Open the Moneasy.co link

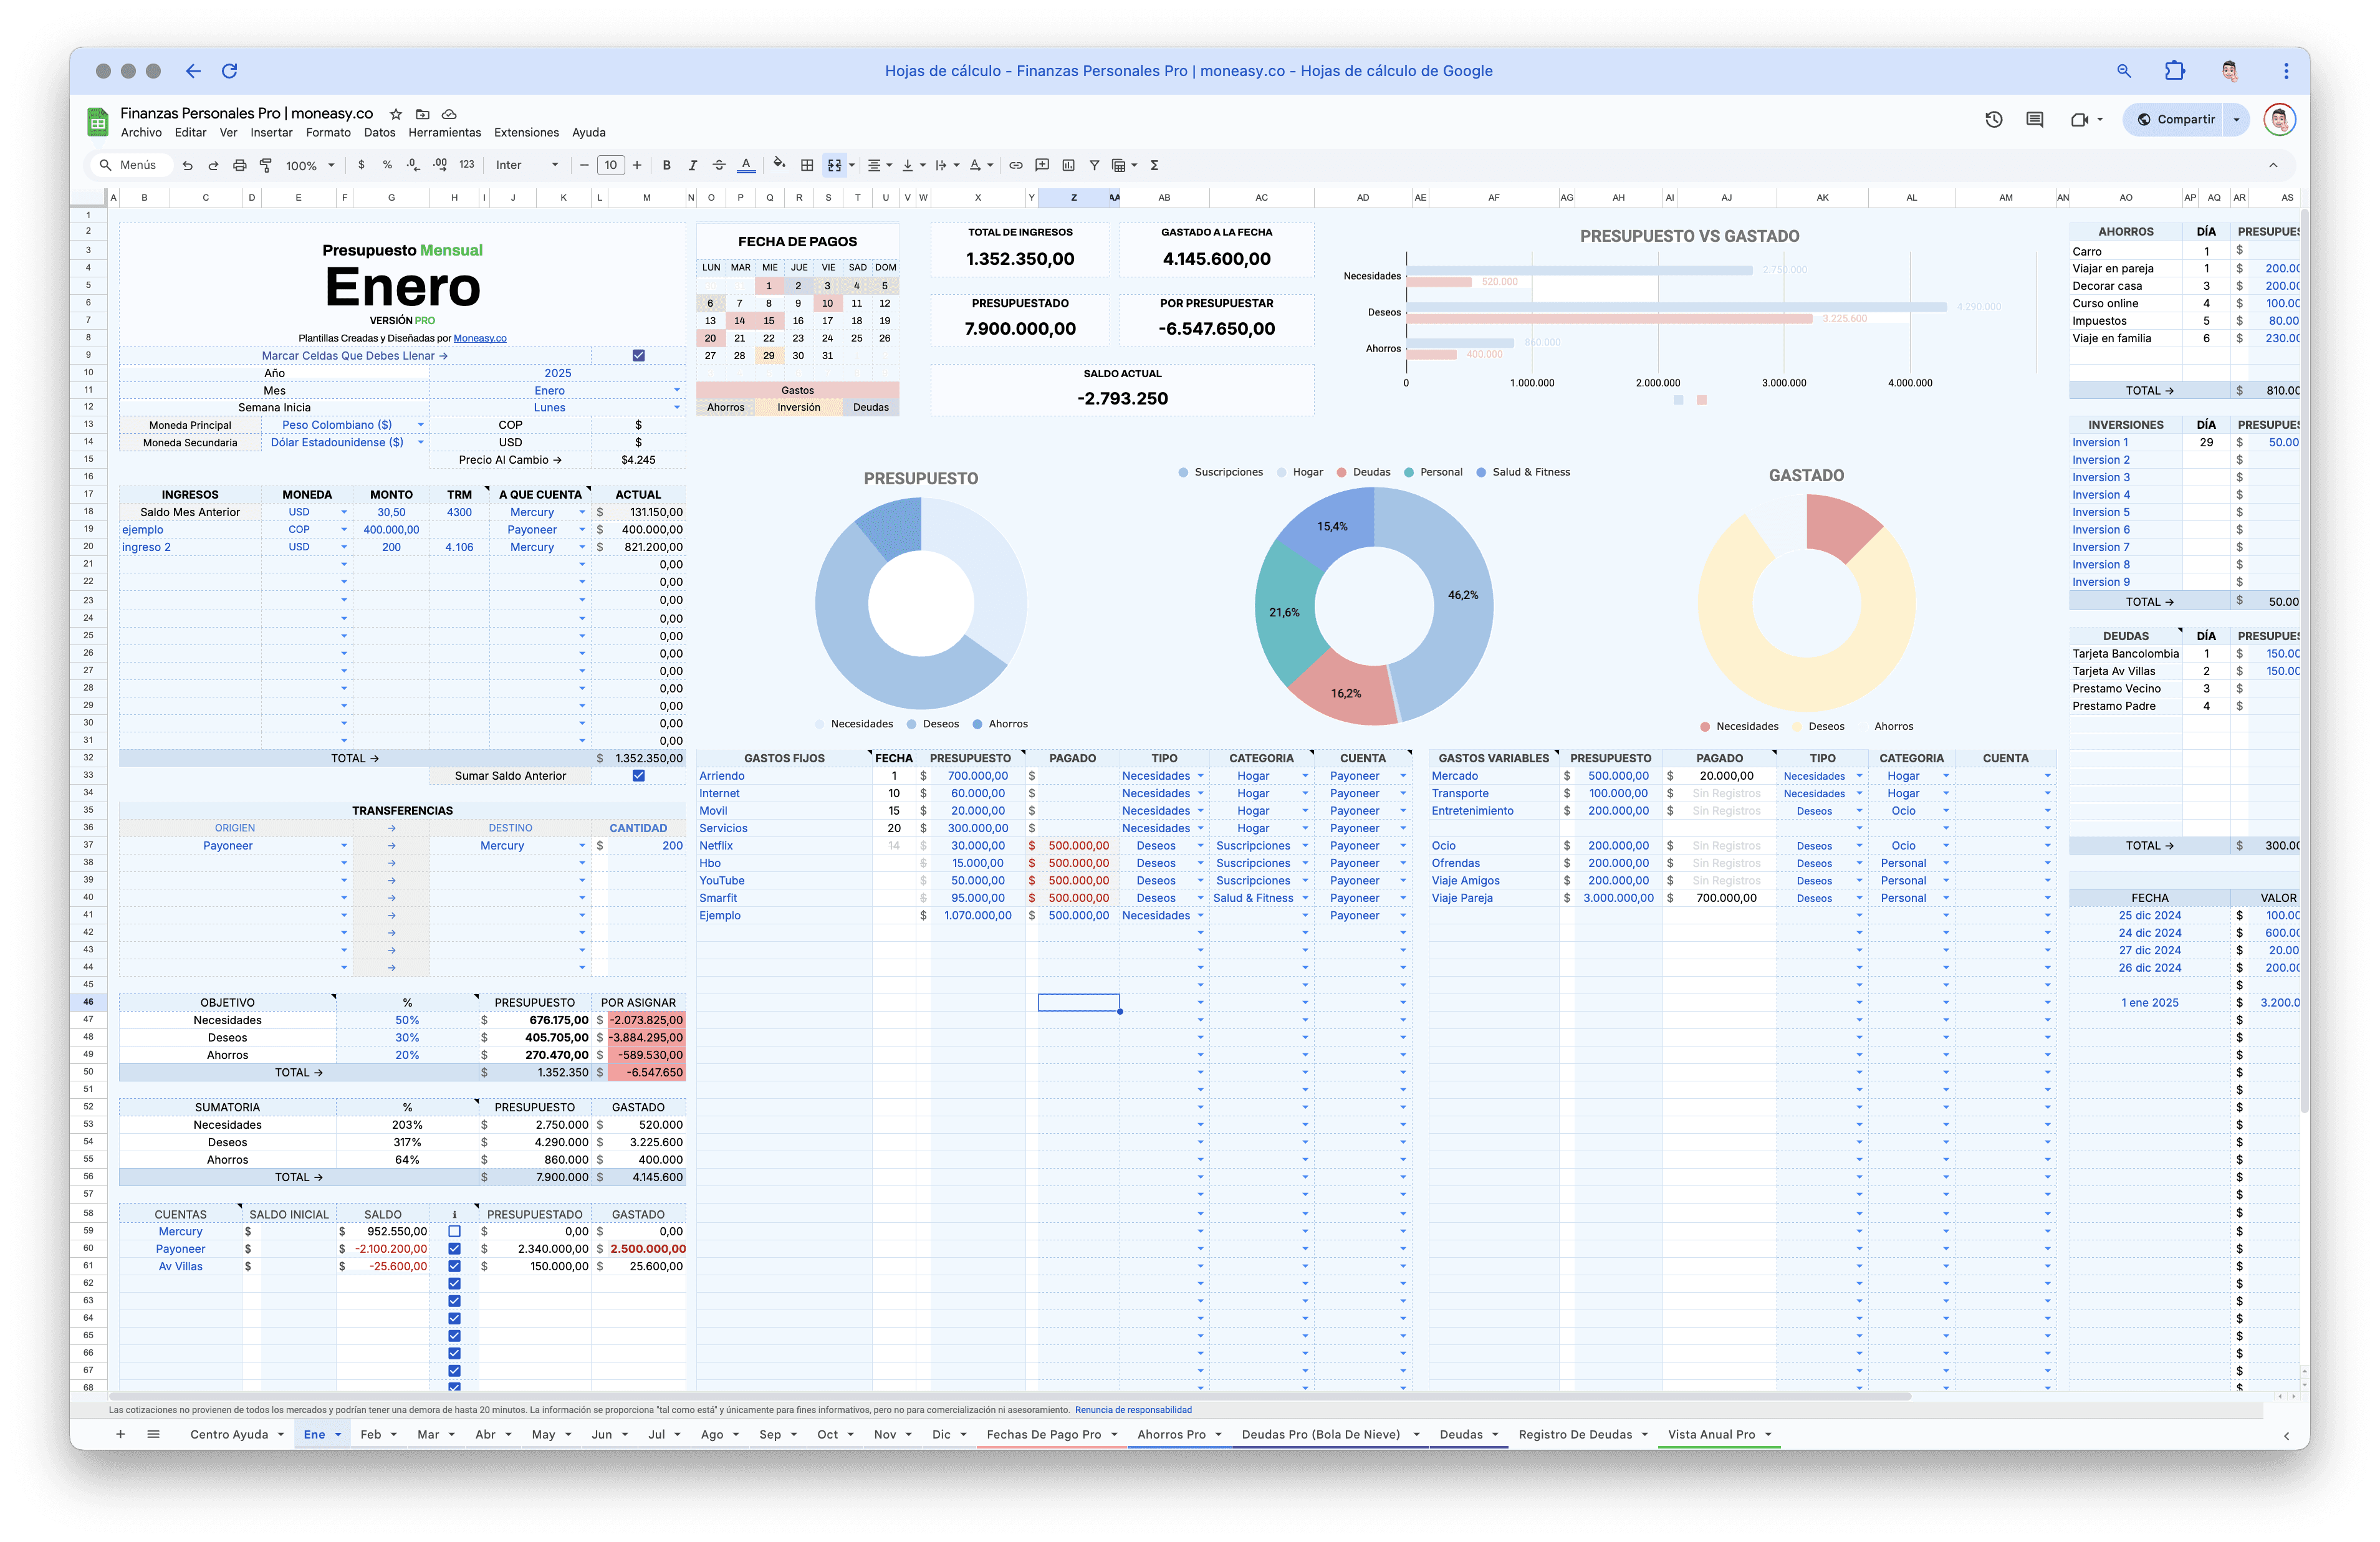tap(480, 339)
